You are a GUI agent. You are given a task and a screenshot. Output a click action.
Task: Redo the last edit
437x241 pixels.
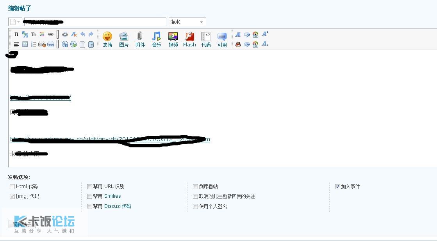(x=91, y=34)
